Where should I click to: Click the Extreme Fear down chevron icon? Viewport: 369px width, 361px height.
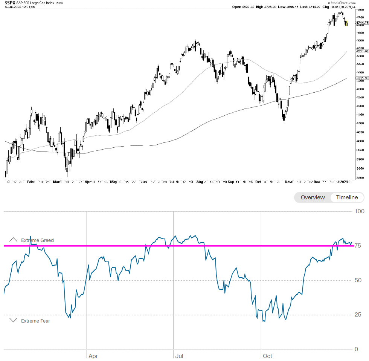pos(13,320)
